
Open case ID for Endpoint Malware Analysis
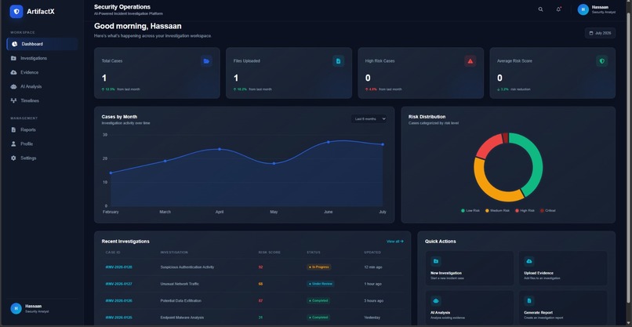pyautogui.click(x=119, y=318)
